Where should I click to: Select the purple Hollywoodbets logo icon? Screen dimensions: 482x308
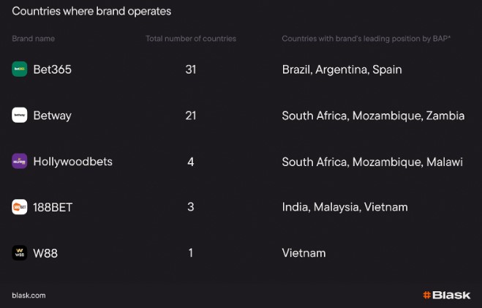(19, 161)
